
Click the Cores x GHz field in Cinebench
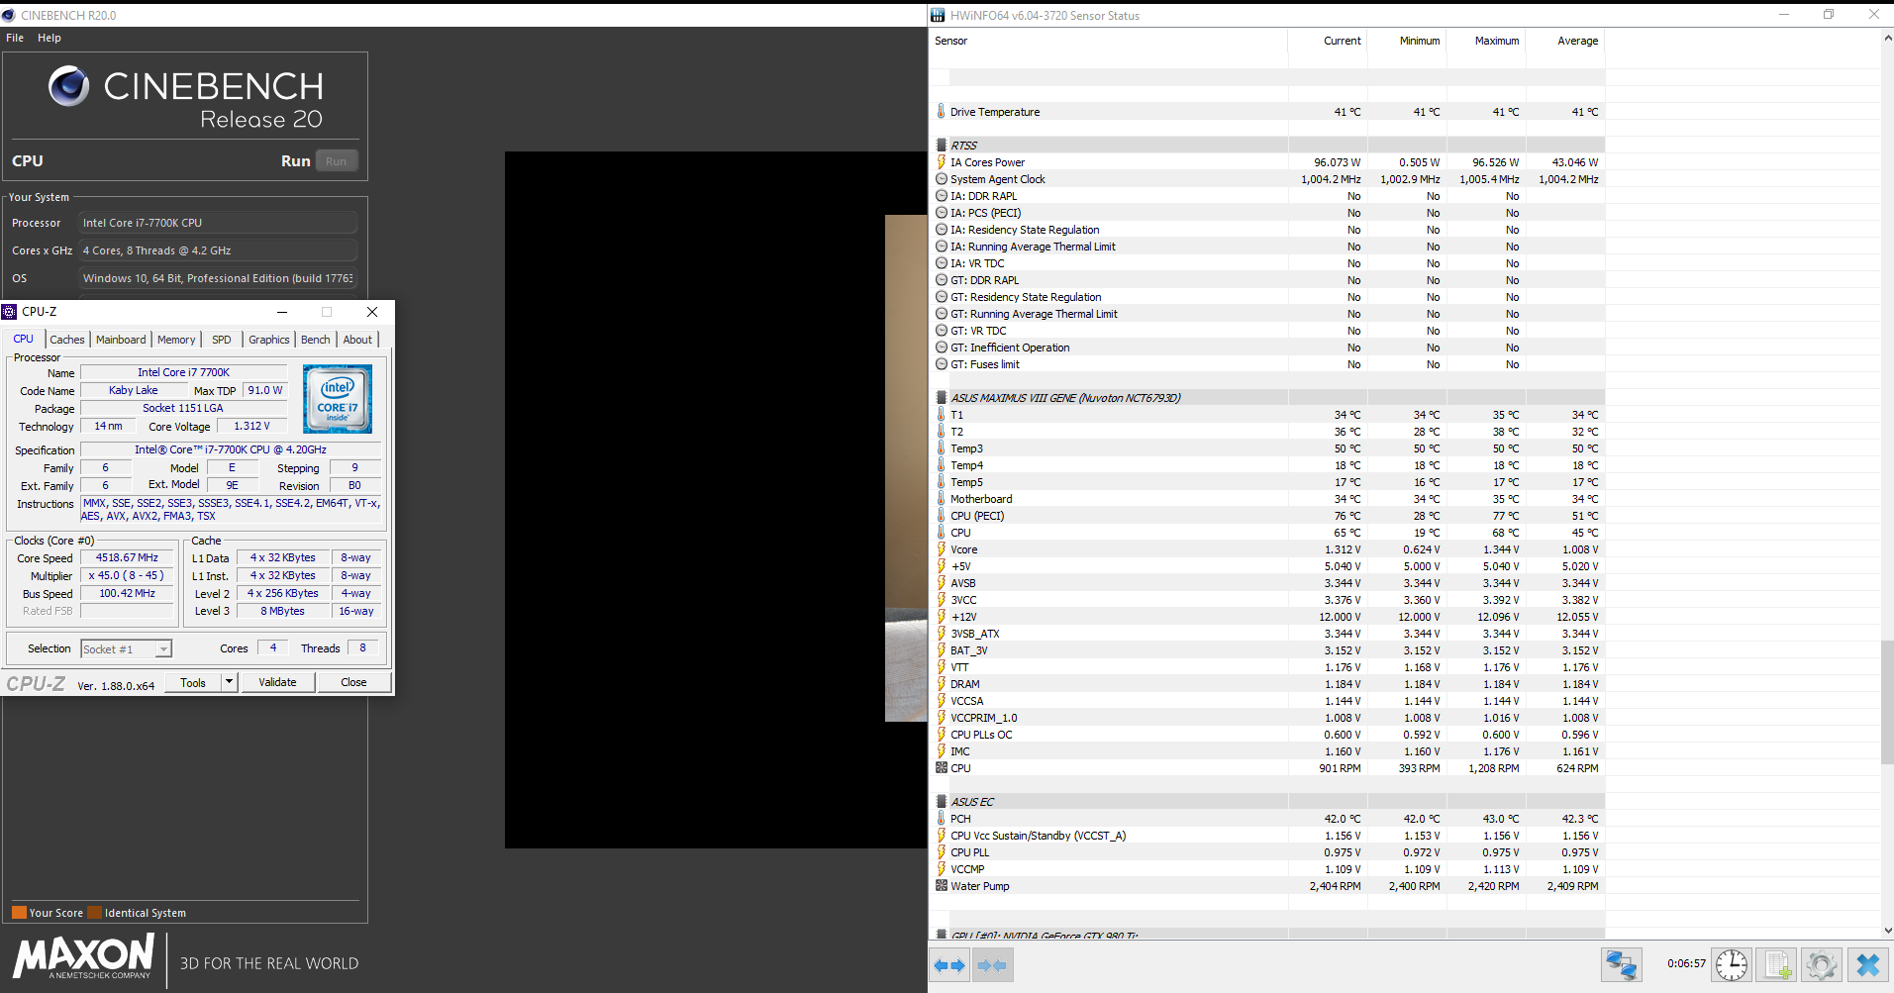218,250
